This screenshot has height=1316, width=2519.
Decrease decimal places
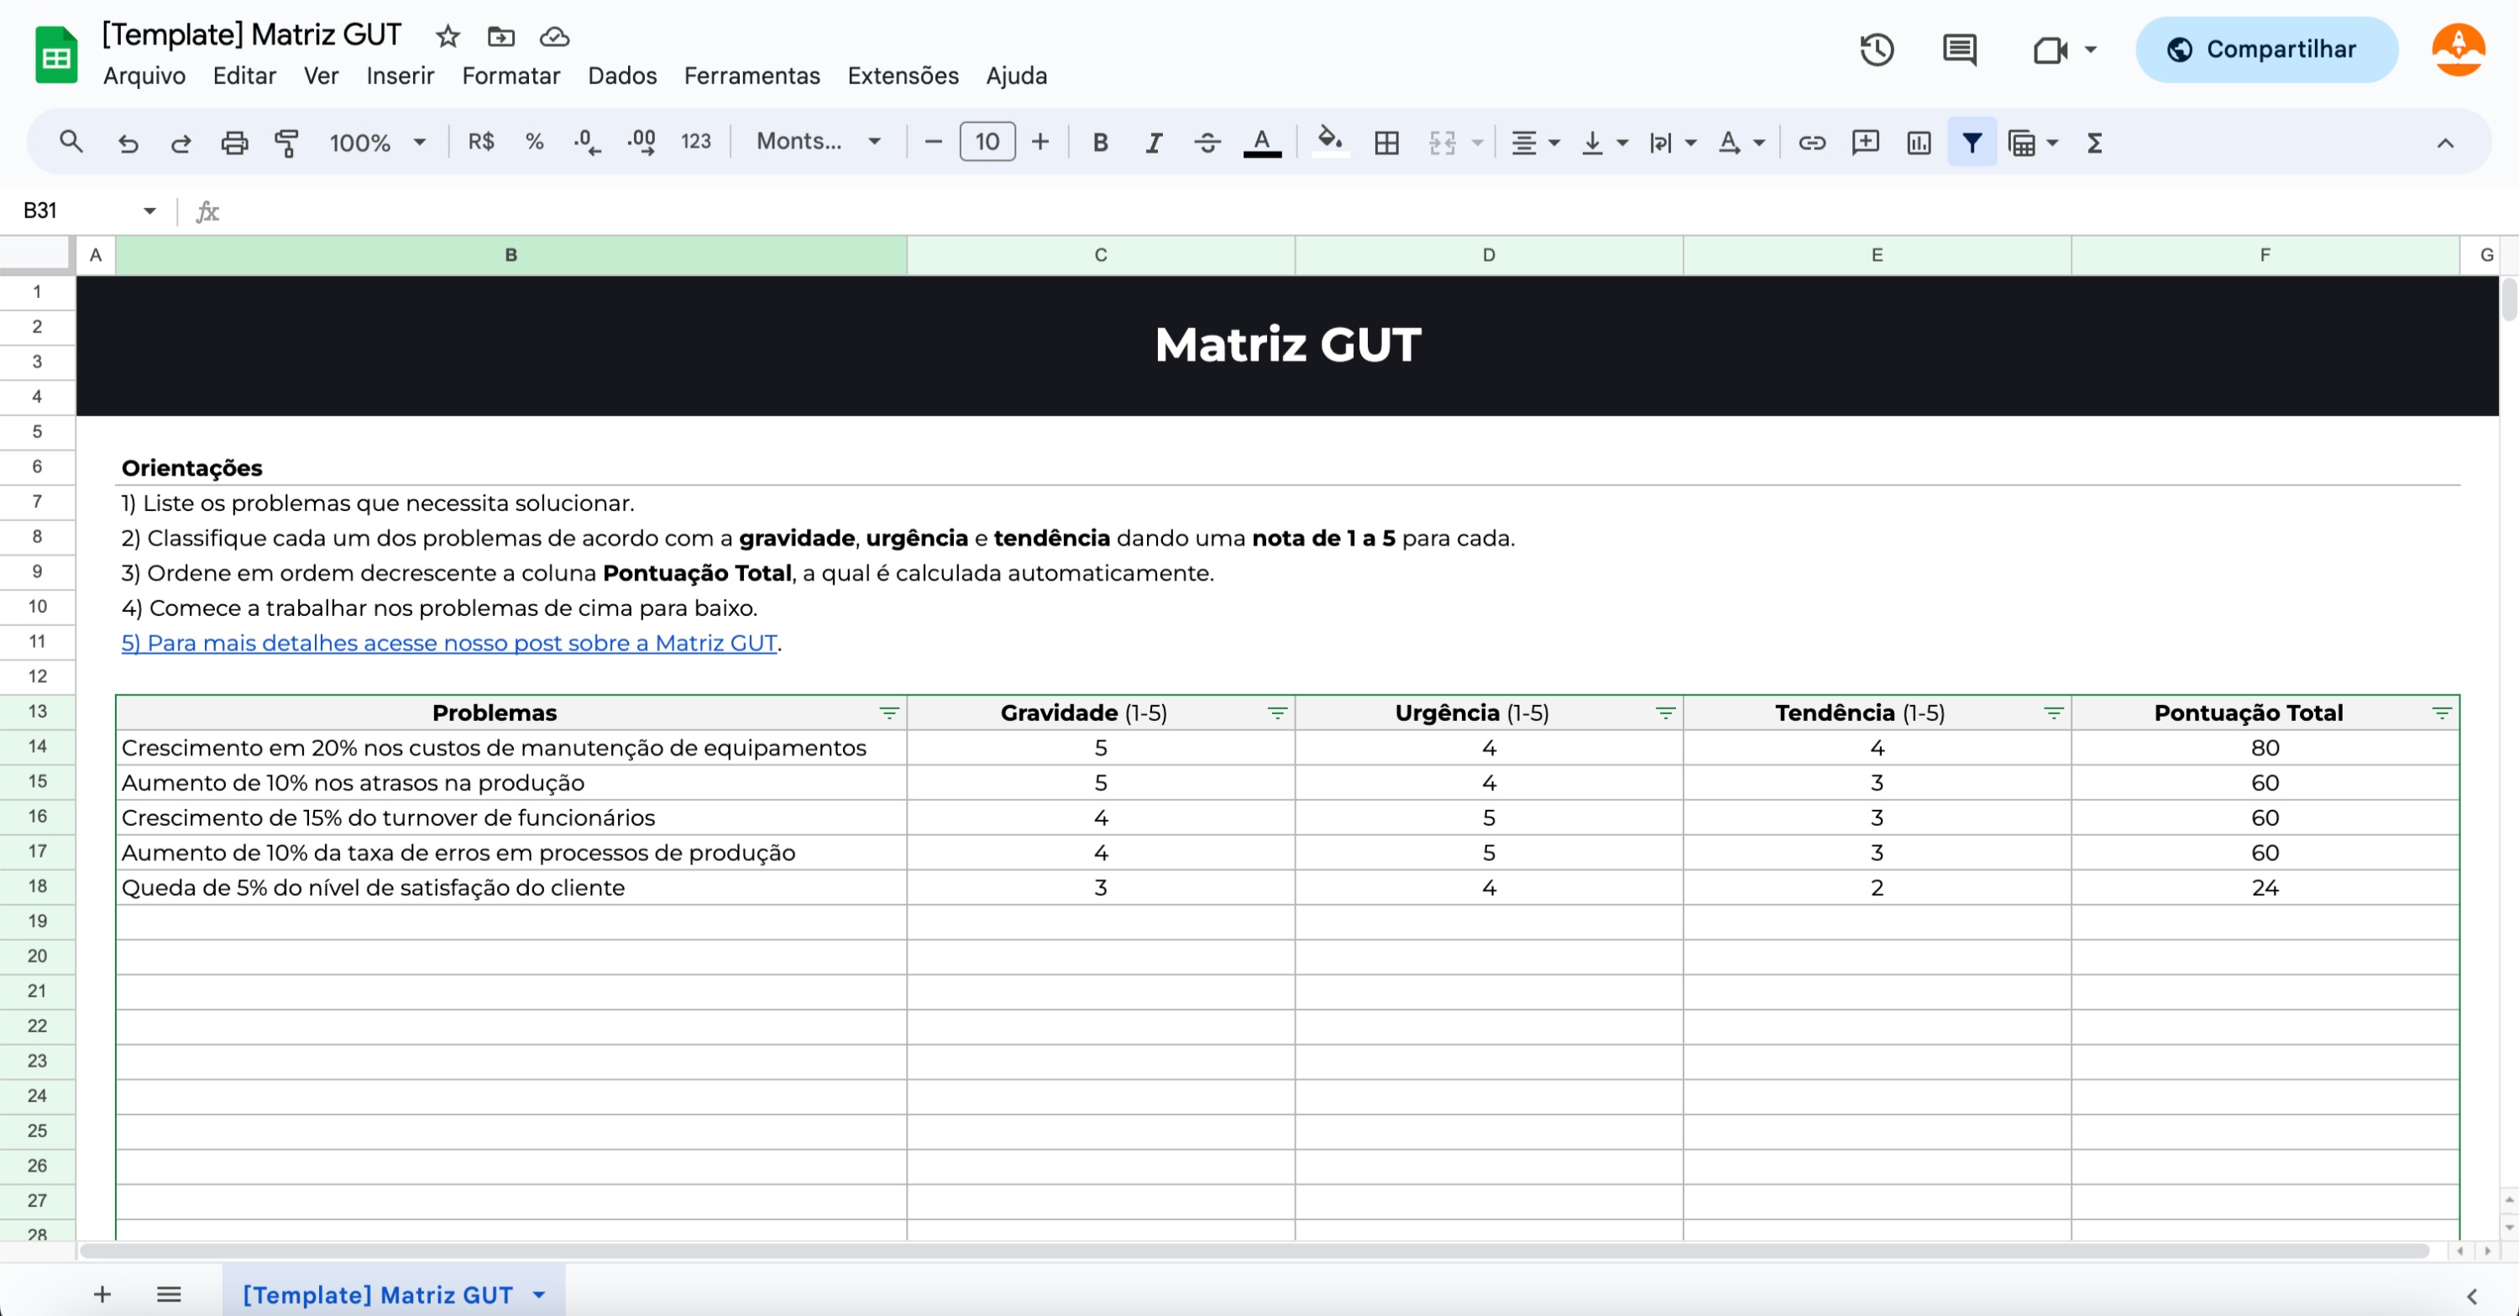587,143
